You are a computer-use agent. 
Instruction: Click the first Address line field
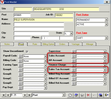(x=39, y=24)
